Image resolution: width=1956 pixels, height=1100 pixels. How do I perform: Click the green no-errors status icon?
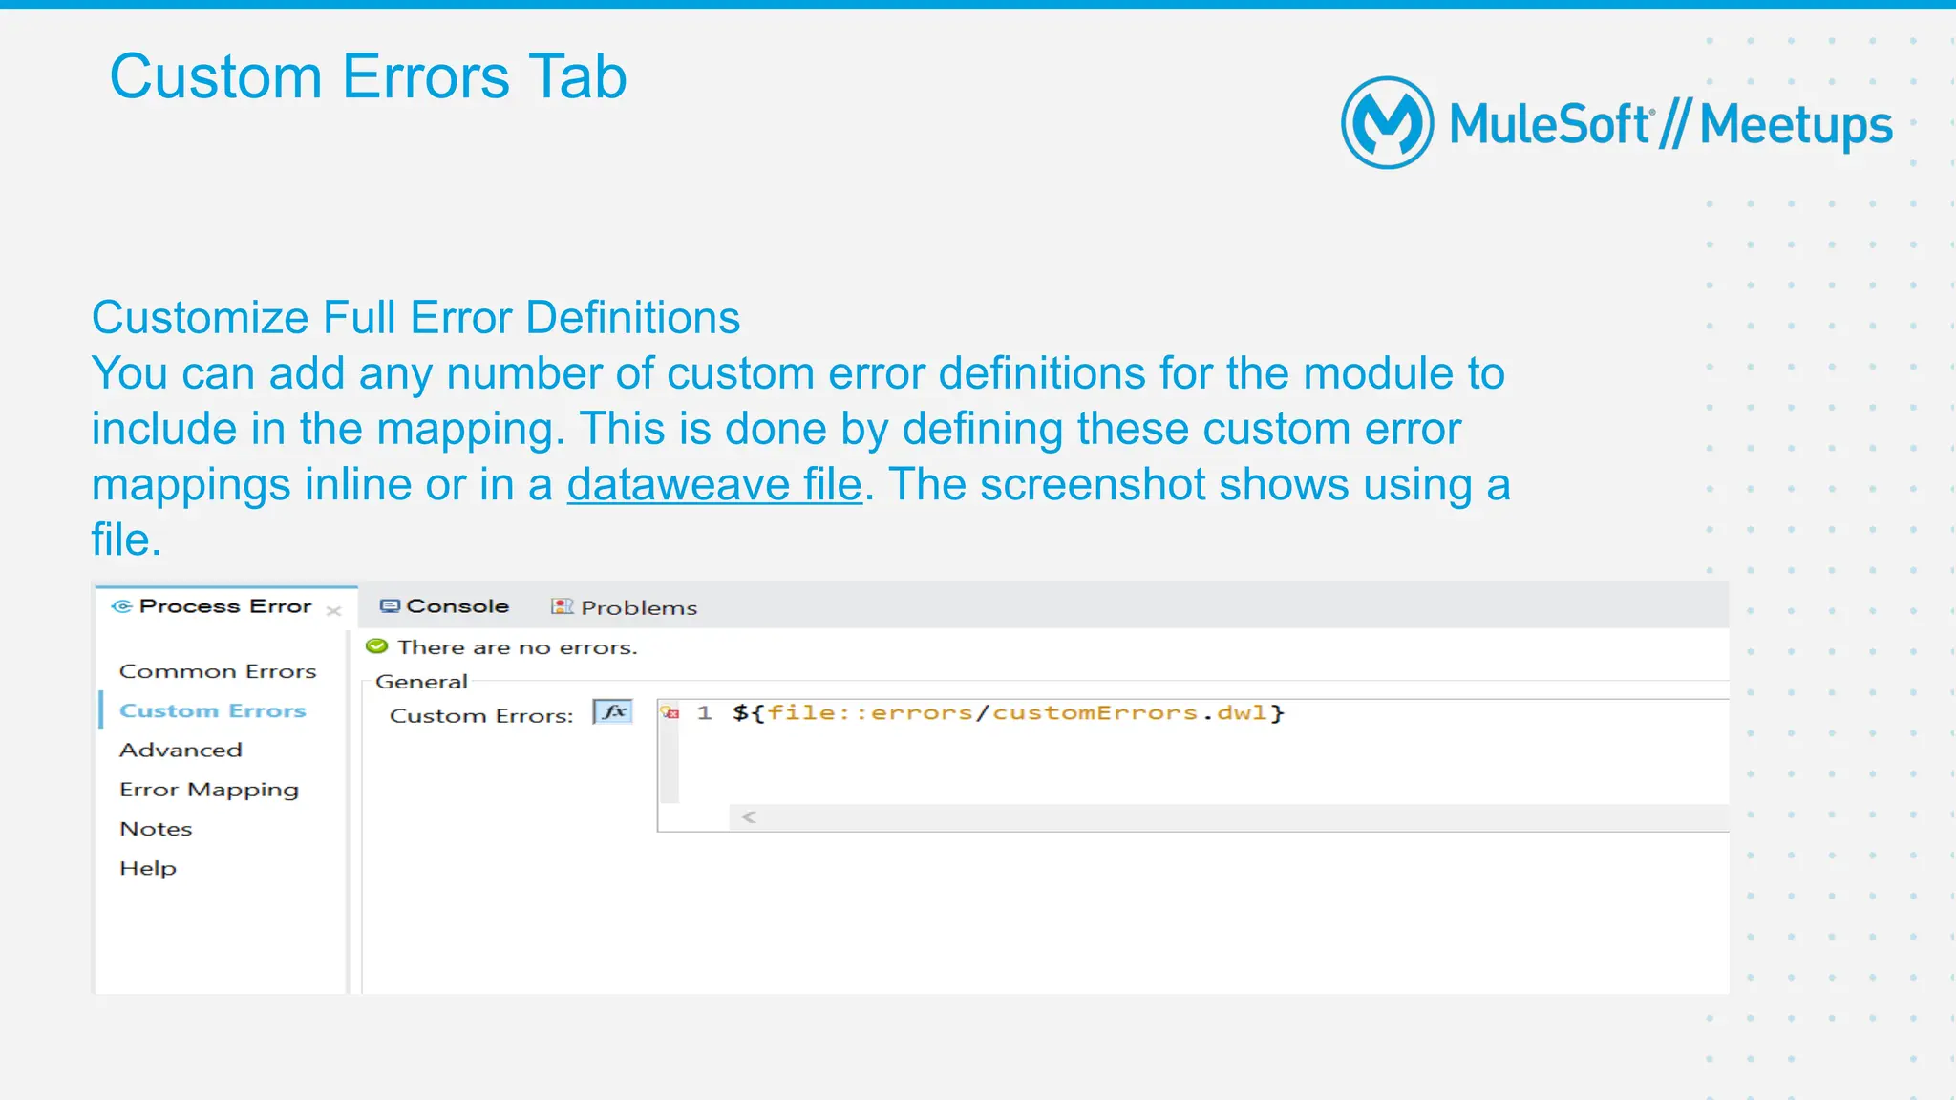[x=377, y=646]
